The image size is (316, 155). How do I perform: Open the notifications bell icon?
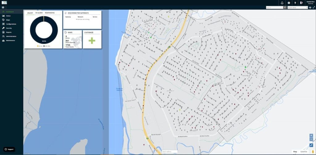(282, 3)
